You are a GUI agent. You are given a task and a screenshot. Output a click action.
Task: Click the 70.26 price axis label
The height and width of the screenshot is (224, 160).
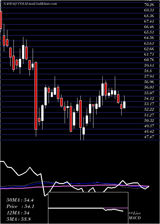pyautogui.click(x=149, y=5)
